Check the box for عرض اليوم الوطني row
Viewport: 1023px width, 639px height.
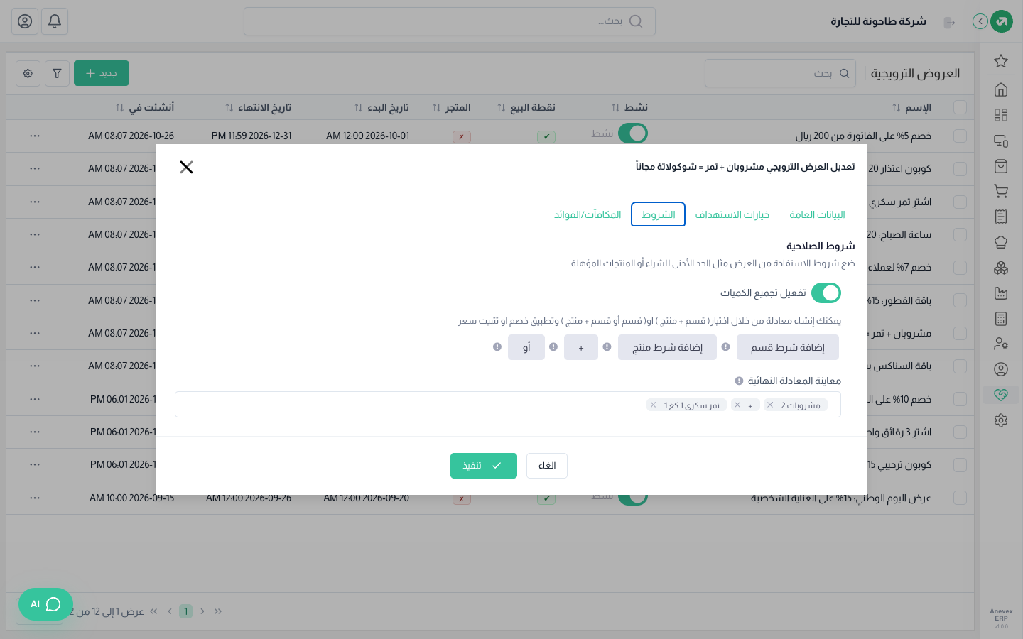click(x=960, y=498)
